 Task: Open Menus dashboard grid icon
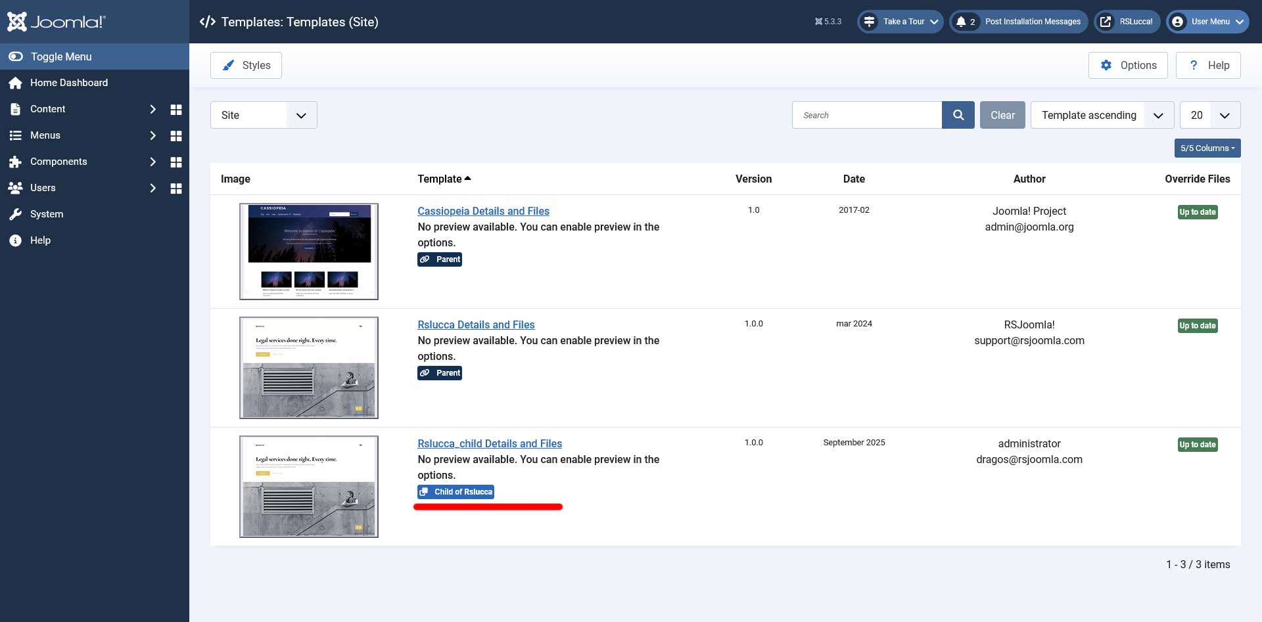tap(176, 136)
